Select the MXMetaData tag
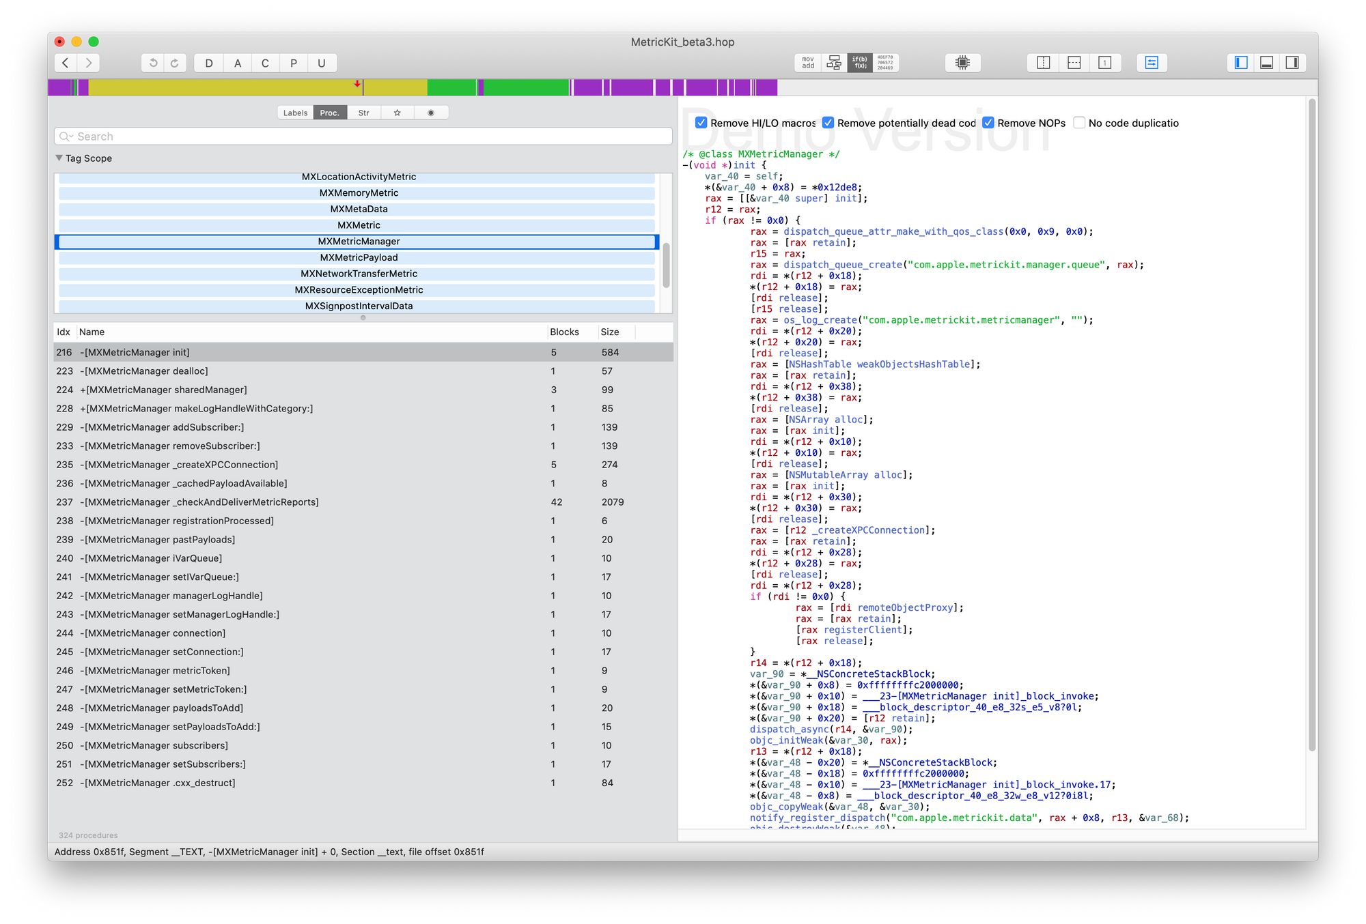This screenshot has height=924, width=1366. pyautogui.click(x=357, y=209)
